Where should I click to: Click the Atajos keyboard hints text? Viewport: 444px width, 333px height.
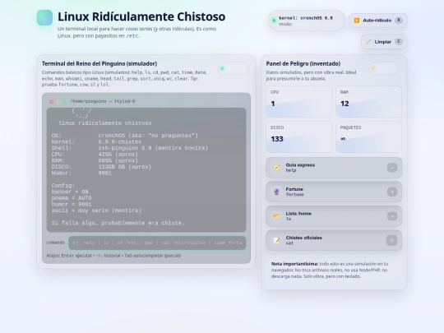[x=113, y=256]
